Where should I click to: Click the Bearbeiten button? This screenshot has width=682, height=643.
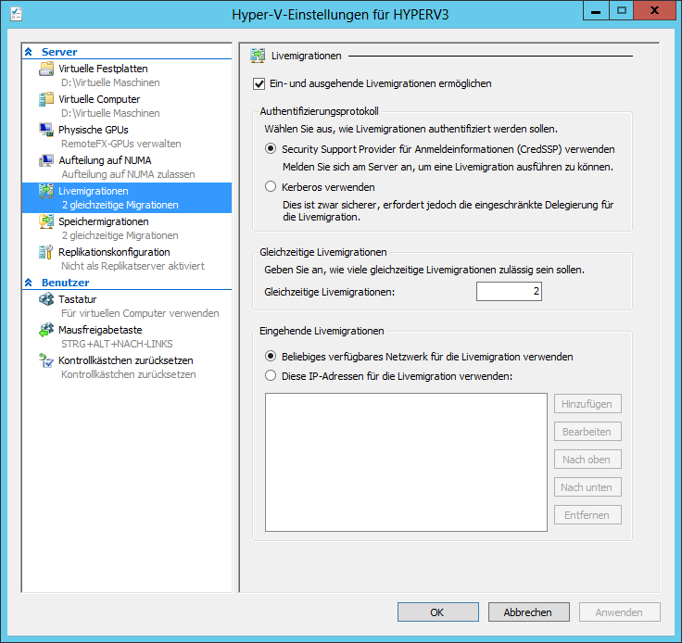coord(587,432)
